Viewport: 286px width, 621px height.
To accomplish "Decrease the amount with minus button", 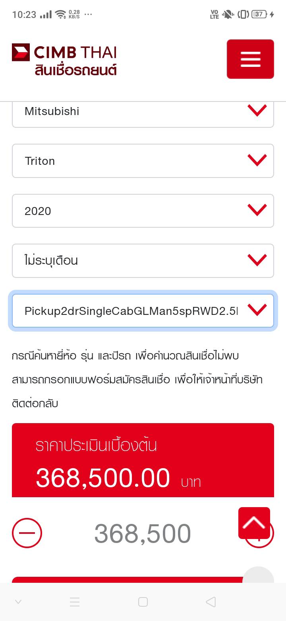I will click(27, 533).
